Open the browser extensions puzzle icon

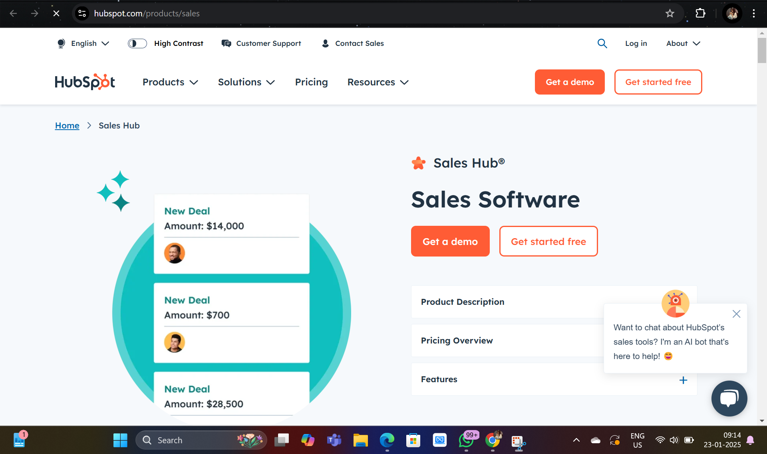pos(700,14)
